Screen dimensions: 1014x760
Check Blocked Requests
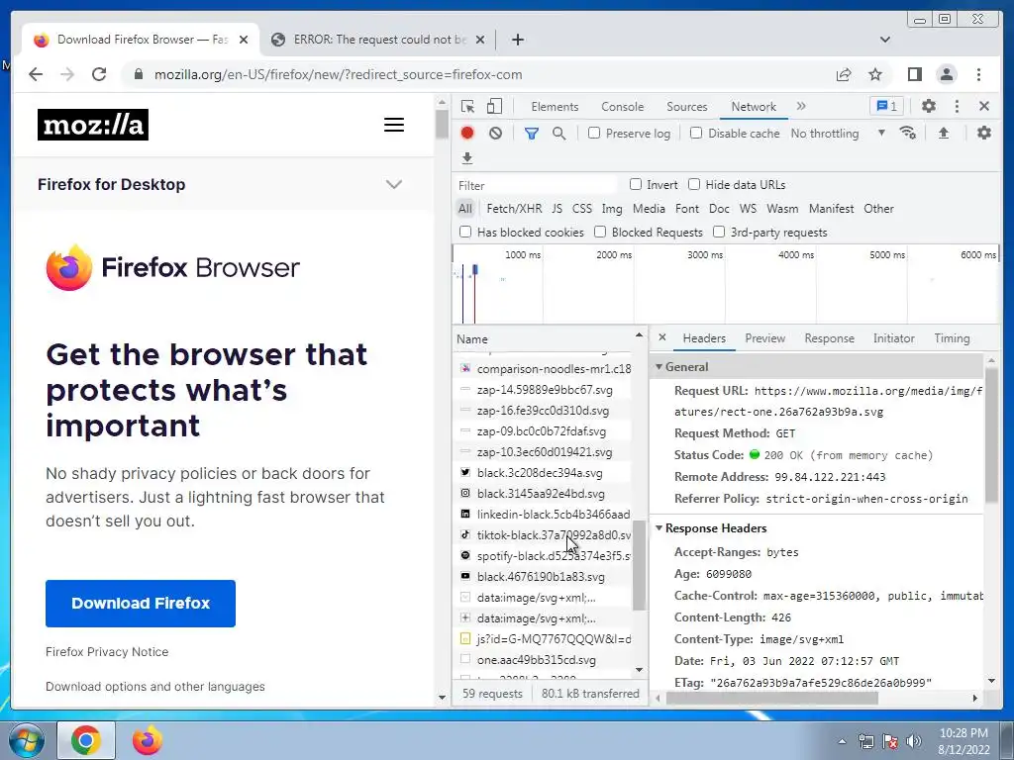click(599, 232)
